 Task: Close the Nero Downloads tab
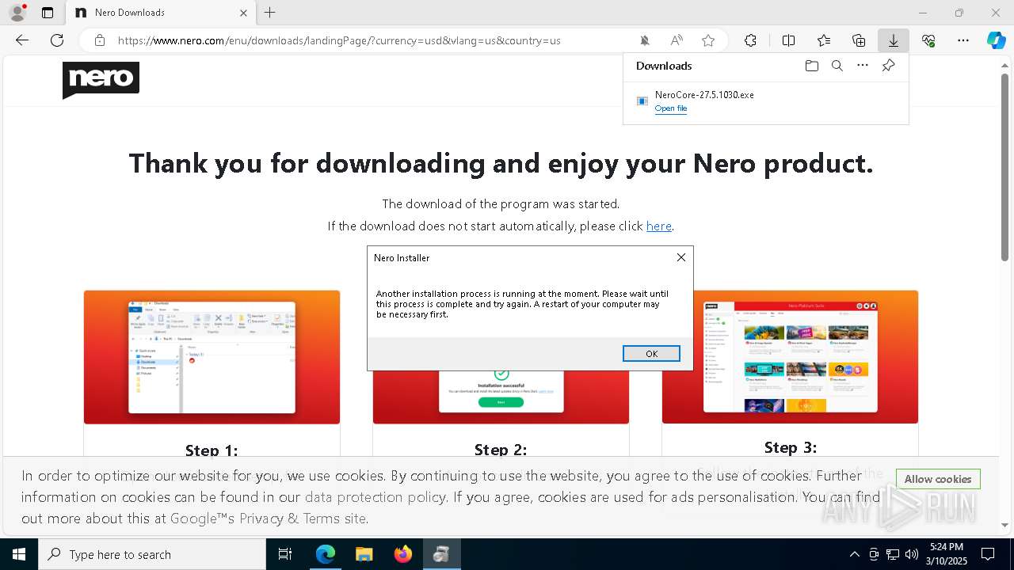[243, 13]
